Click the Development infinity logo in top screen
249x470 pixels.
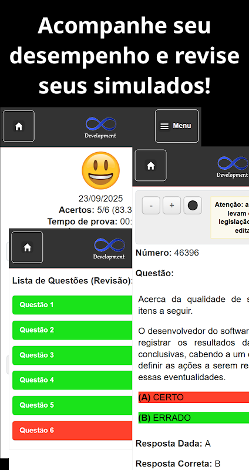[100, 127]
